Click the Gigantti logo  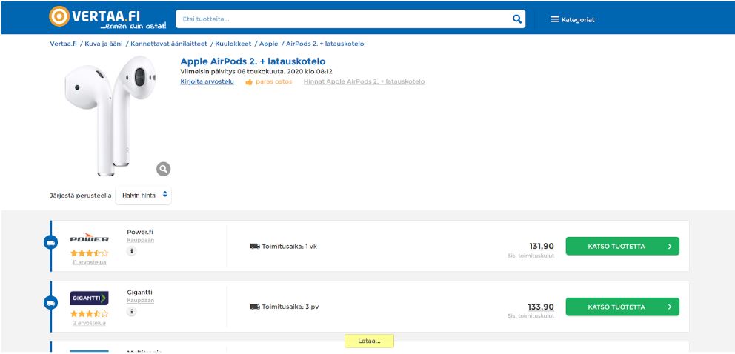pyautogui.click(x=89, y=298)
